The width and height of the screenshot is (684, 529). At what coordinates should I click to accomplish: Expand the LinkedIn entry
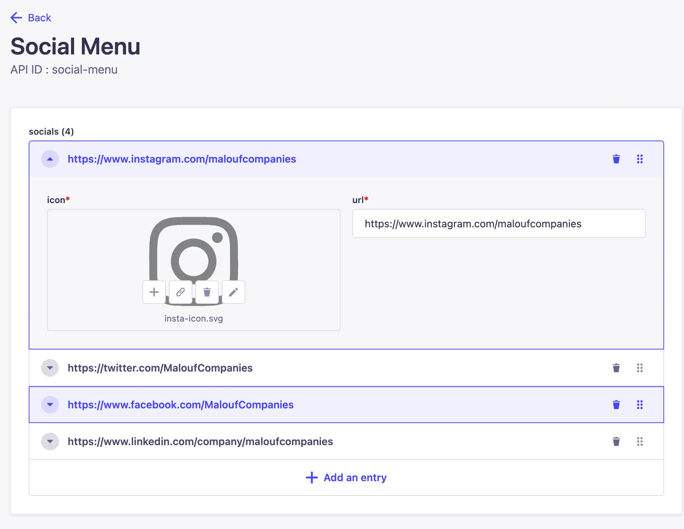pos(50,441)
